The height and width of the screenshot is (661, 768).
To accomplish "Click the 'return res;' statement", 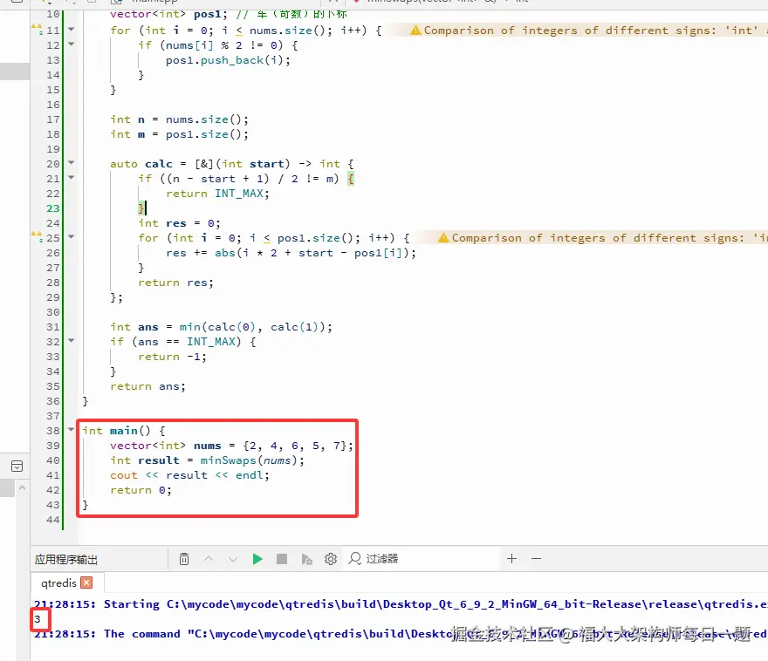I will (x=175, y=283).
